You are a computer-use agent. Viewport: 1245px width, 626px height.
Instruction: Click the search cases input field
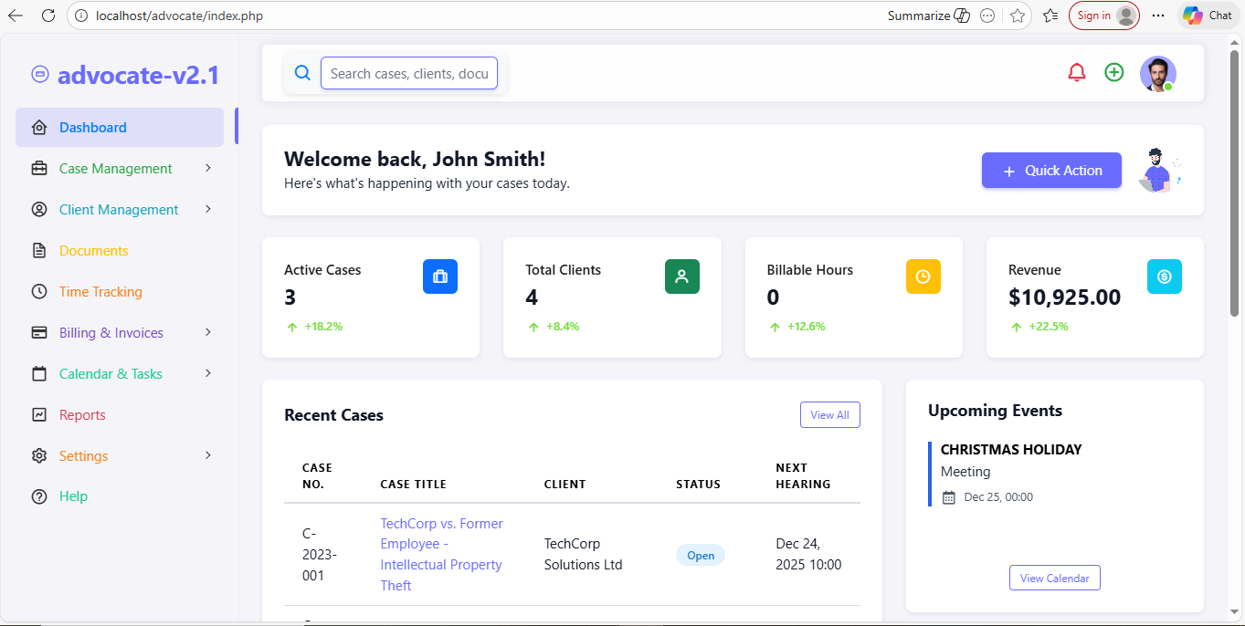point(408,73)
